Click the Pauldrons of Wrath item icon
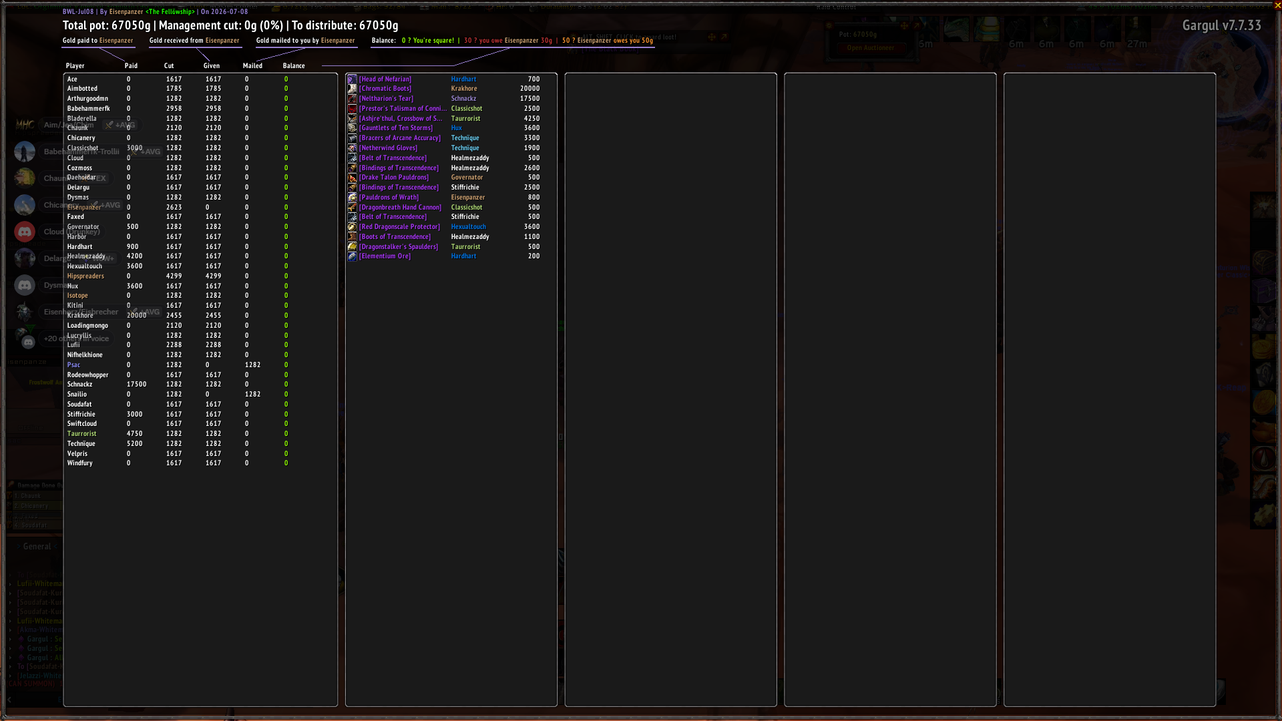 352,198
